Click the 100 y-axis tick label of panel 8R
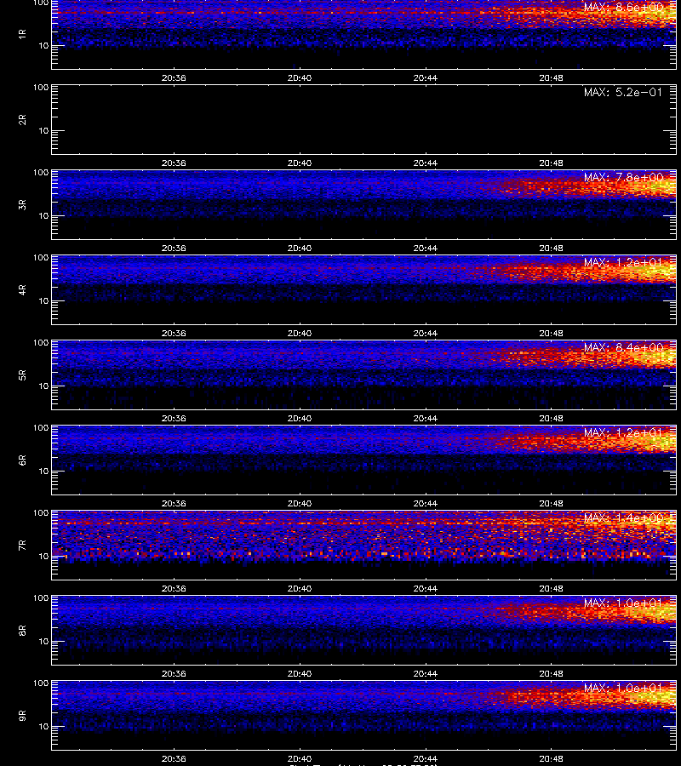Viewport: 681px width, 766px height. [41, 598]
